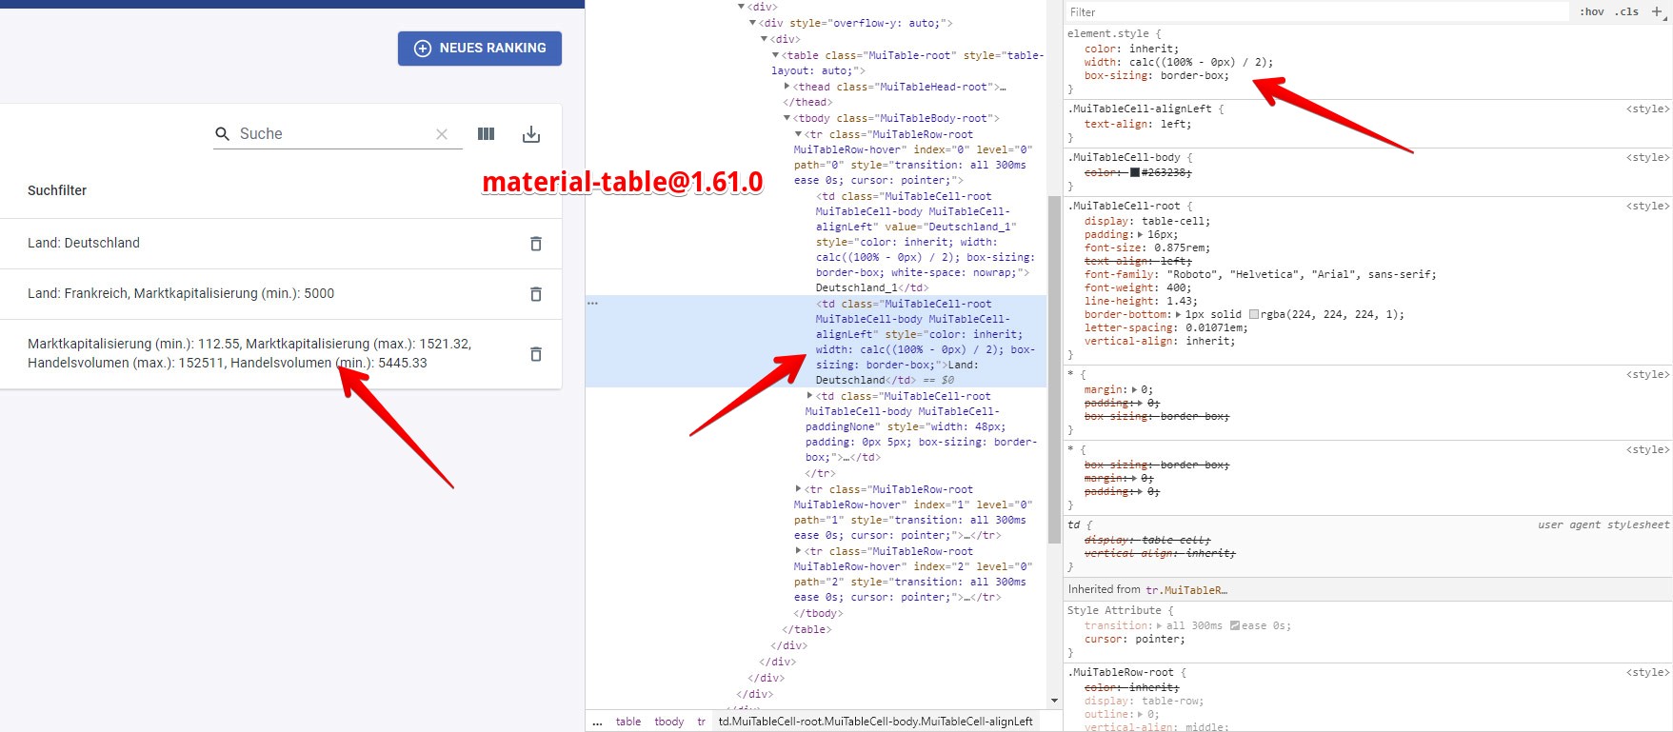The width and height of the screenshot is (1673, 732).
Task: Delete the Land: Deutschland filter row
Action: (x=536, y=244)
